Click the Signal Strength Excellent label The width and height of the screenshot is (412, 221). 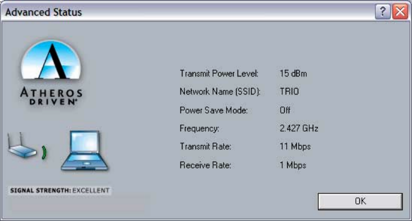(x=60, y=190)
